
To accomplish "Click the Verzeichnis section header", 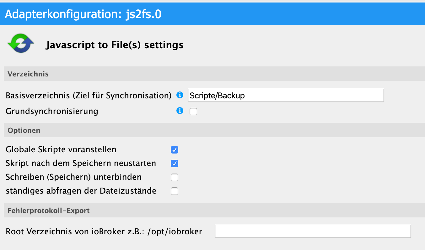I will tap(28, 74).
